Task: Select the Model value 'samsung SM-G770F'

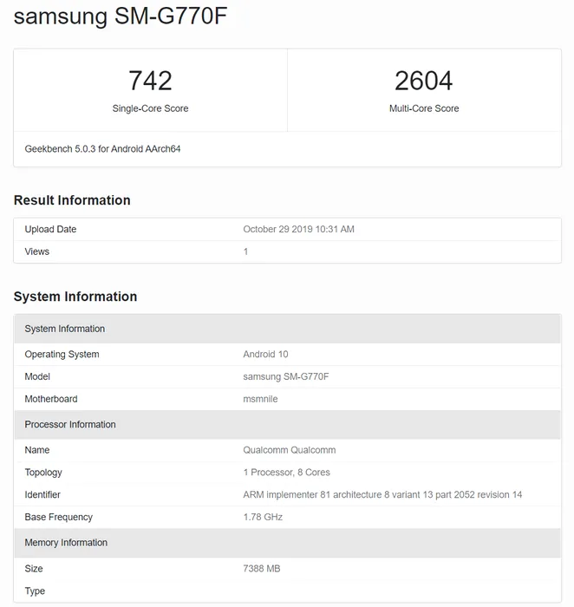Action: click(x=286, y=376)
